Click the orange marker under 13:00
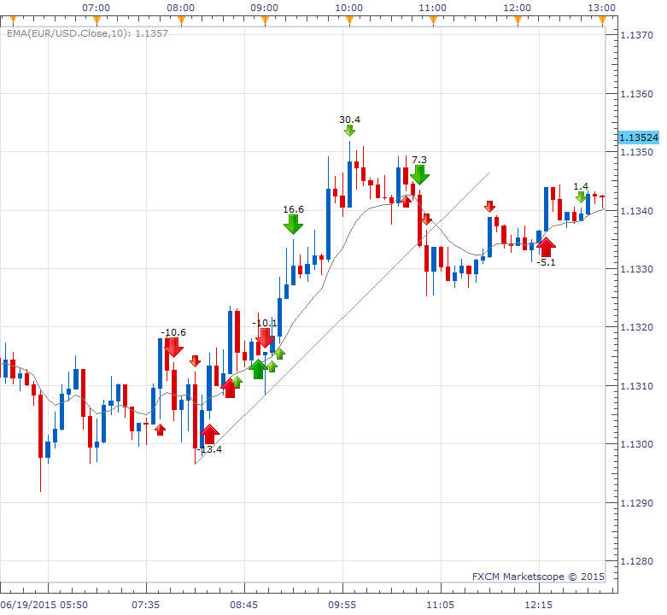Image resolution: width=667 pixels, height=615 pixels. tap(602, 20)
